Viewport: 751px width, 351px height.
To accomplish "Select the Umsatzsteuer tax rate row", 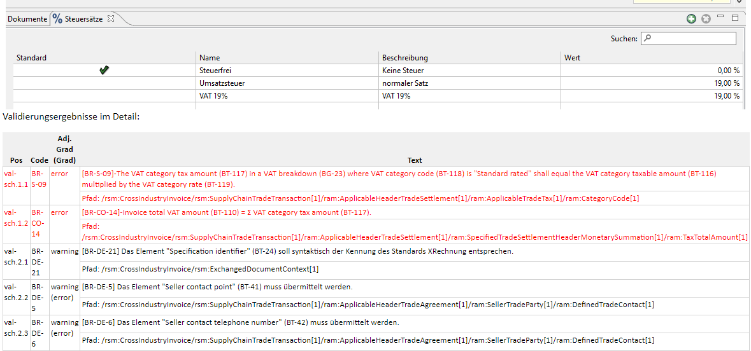I will tap(378, 83).
